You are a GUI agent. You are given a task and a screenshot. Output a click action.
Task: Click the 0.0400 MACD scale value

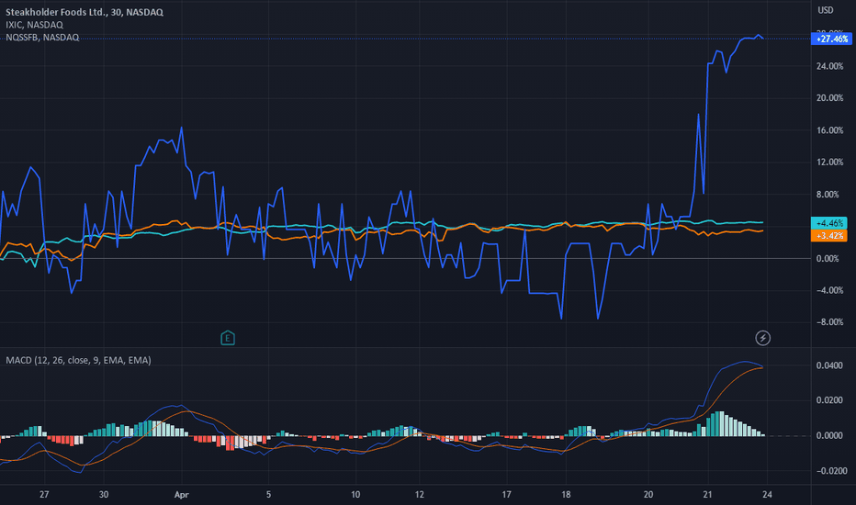(x=829, y=365)
